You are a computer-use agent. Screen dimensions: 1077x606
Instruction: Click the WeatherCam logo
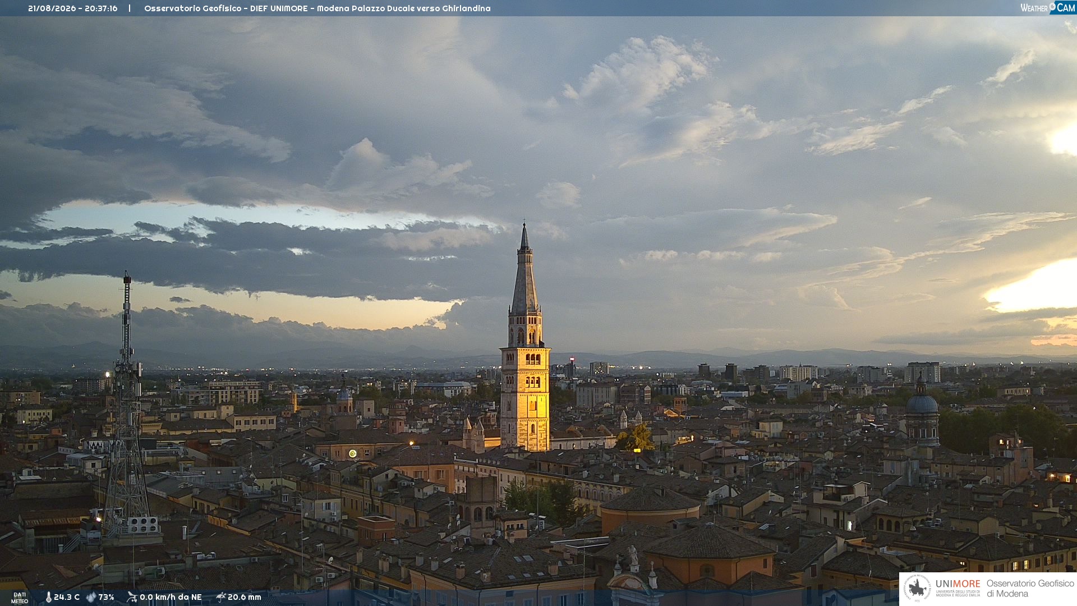tap(1048, 8)
